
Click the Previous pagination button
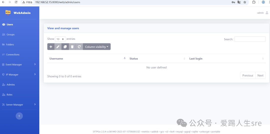pos(247,75)
